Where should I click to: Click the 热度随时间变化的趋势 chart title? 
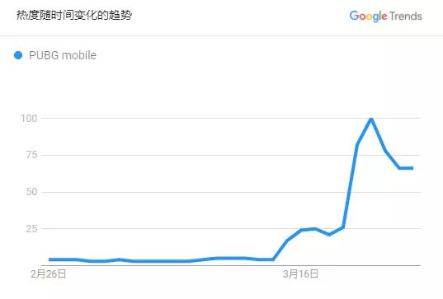click(74, 15)
